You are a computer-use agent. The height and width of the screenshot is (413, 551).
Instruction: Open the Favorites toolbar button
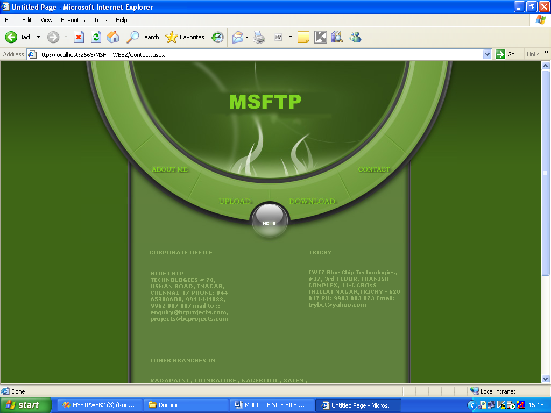tap(185, 37)
